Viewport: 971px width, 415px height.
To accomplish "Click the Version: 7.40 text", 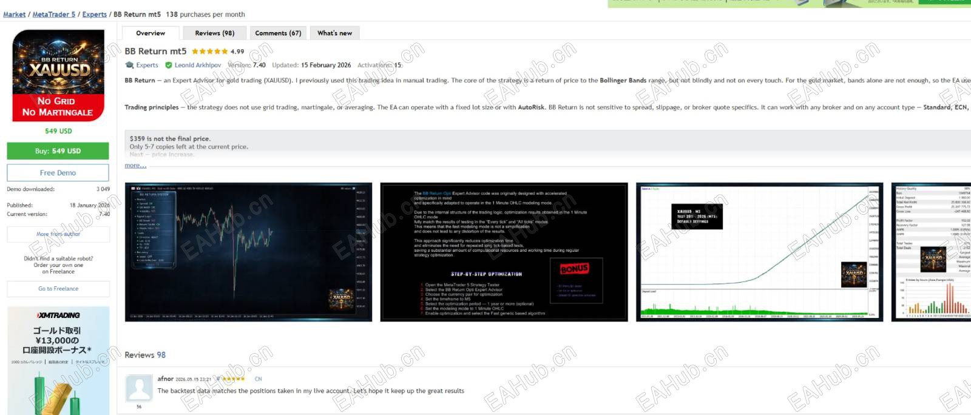I will tap(246, 66).
